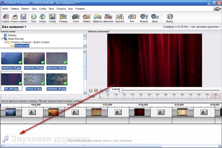This screenshot has height=148, width=222.
Task: Click the preview position slider handle
Action: point(122,90)
